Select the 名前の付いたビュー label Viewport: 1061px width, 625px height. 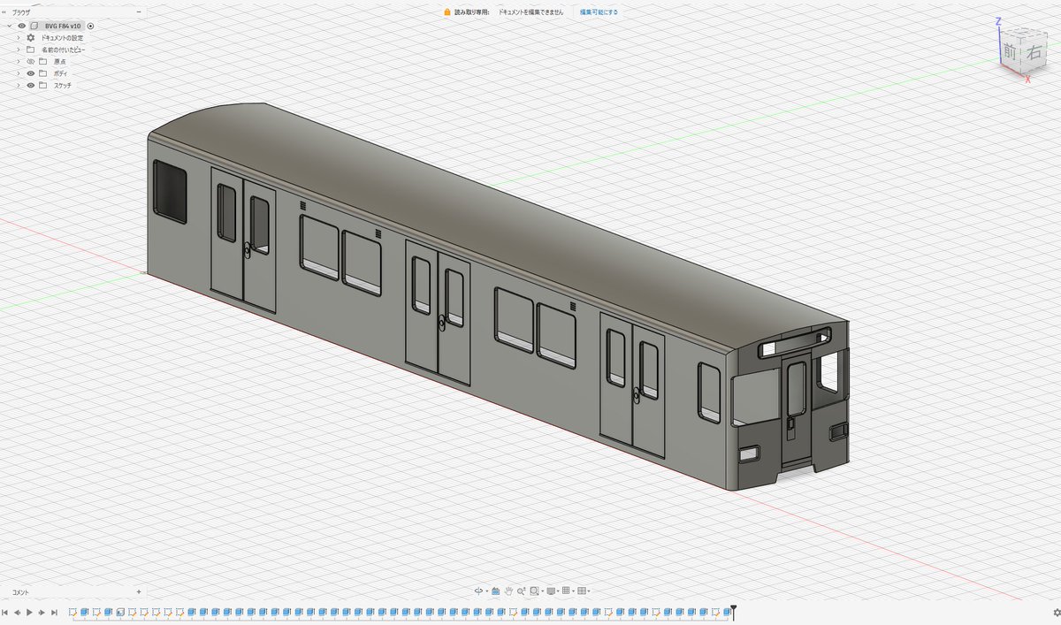point(64,50)
